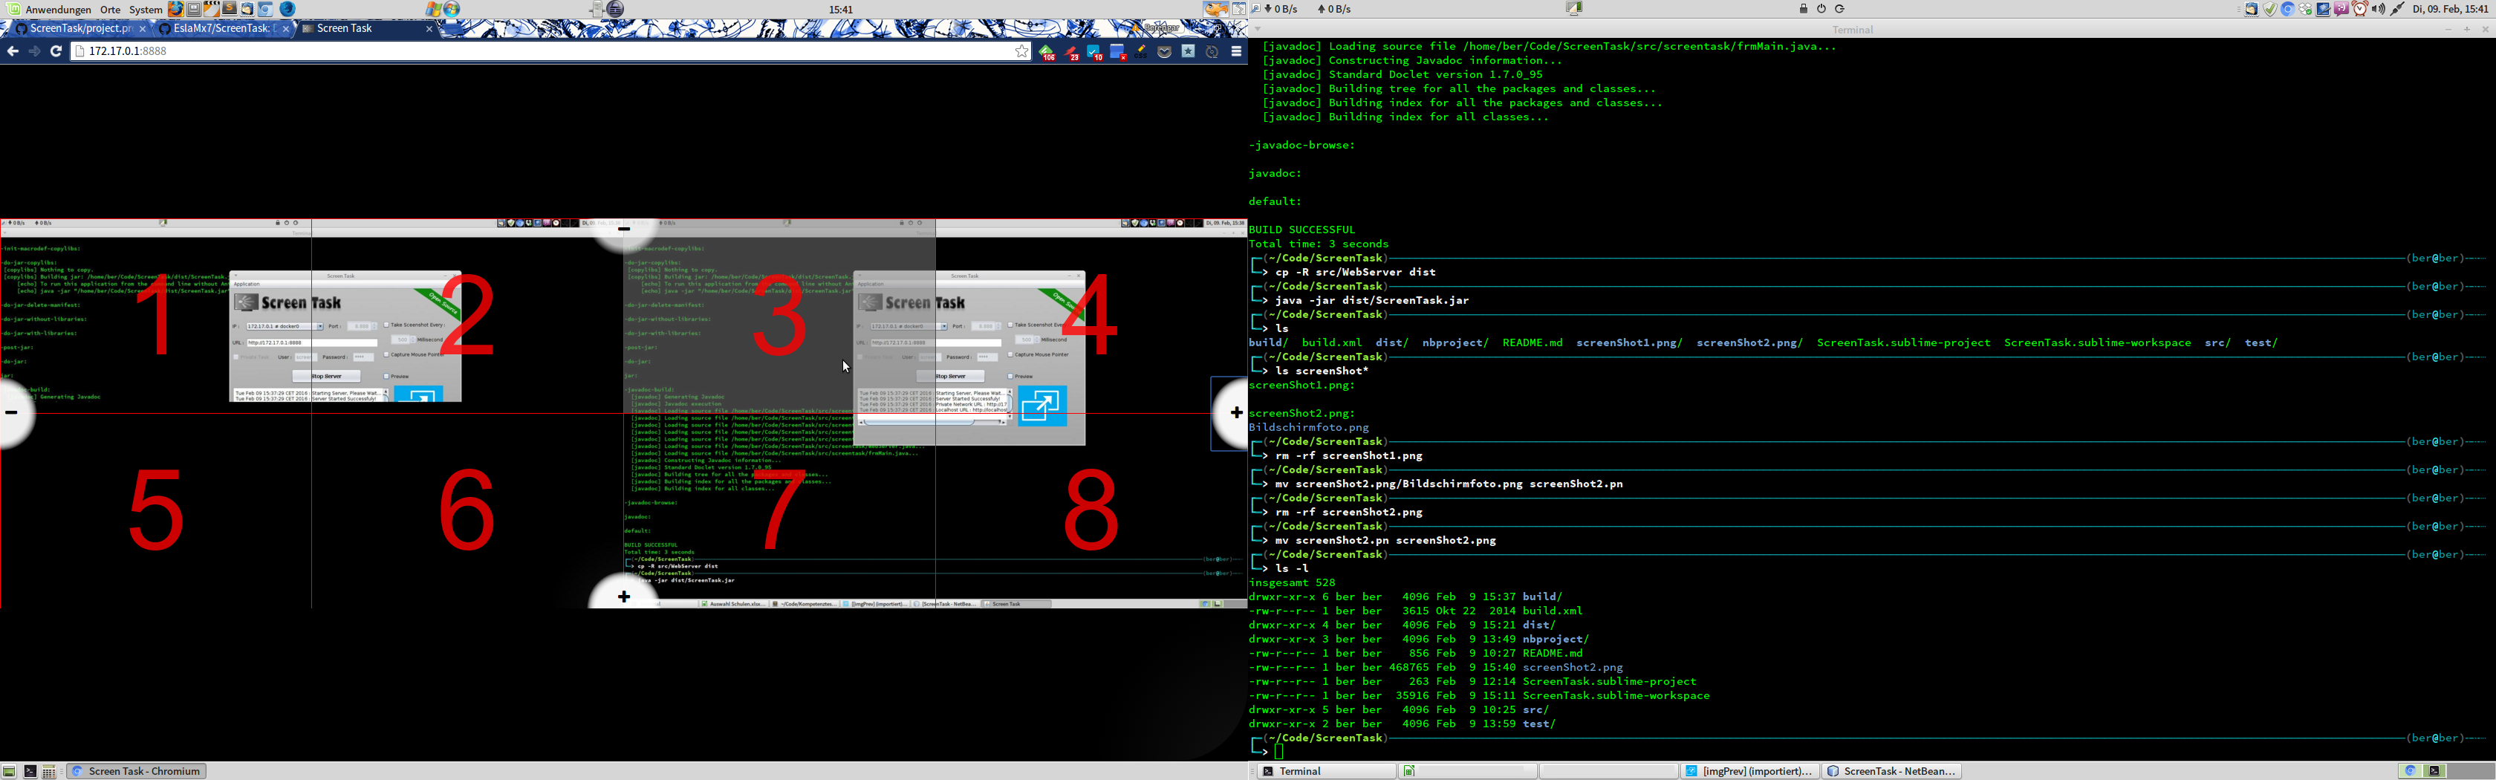Click the date and time Di, 09. Feb
Screen dimensions: 2496x780
[2449, 10]
